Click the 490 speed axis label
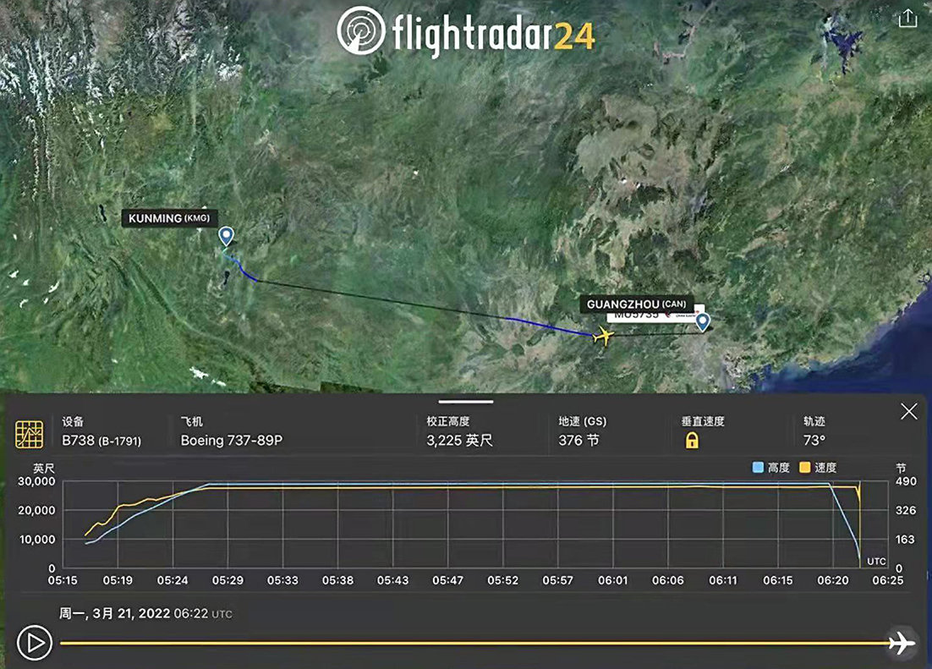This screenshot has width=932, height=669. 906,481
